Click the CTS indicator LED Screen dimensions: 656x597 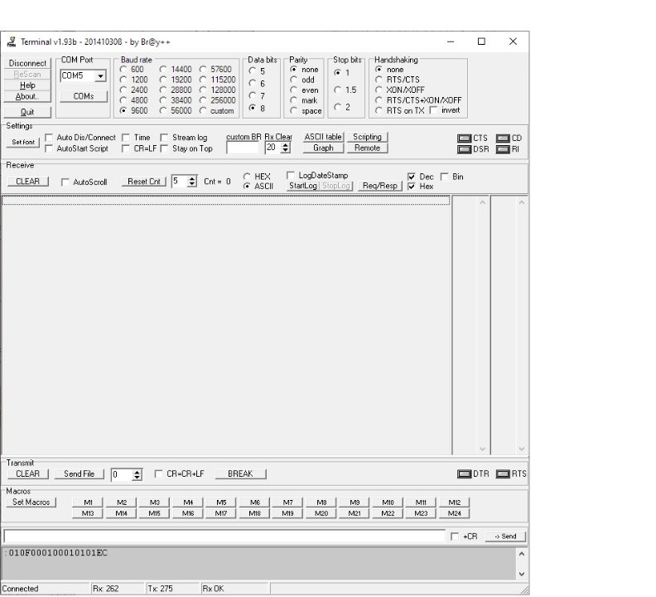tap(465, 138)
